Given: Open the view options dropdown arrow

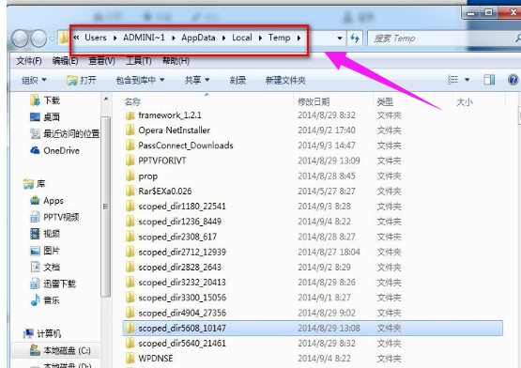Looking at the screenshot, I should pyautogui.click(x=467, y=80).
